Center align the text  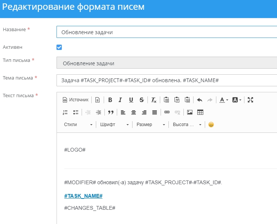(134, 112)
